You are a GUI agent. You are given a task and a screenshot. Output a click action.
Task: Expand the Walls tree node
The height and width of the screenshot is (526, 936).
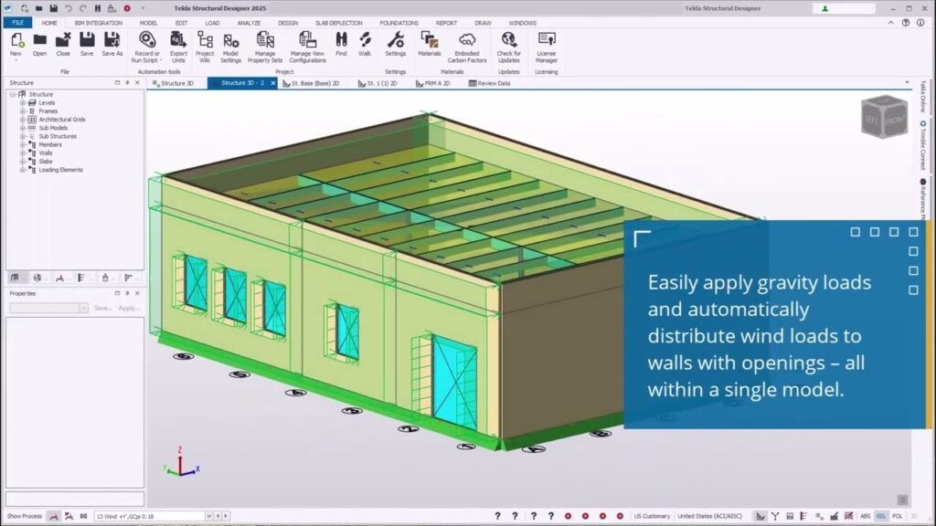tap(23, 153)
